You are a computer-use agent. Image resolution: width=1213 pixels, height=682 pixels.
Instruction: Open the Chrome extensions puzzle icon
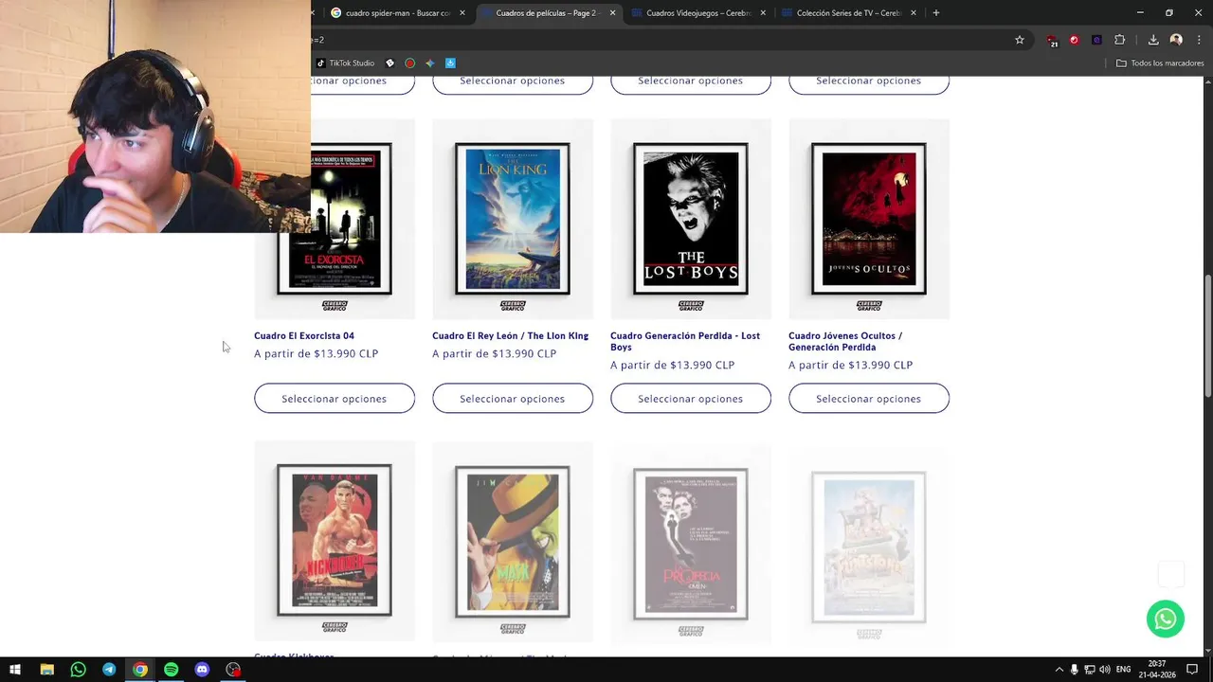coord(1120,40)
